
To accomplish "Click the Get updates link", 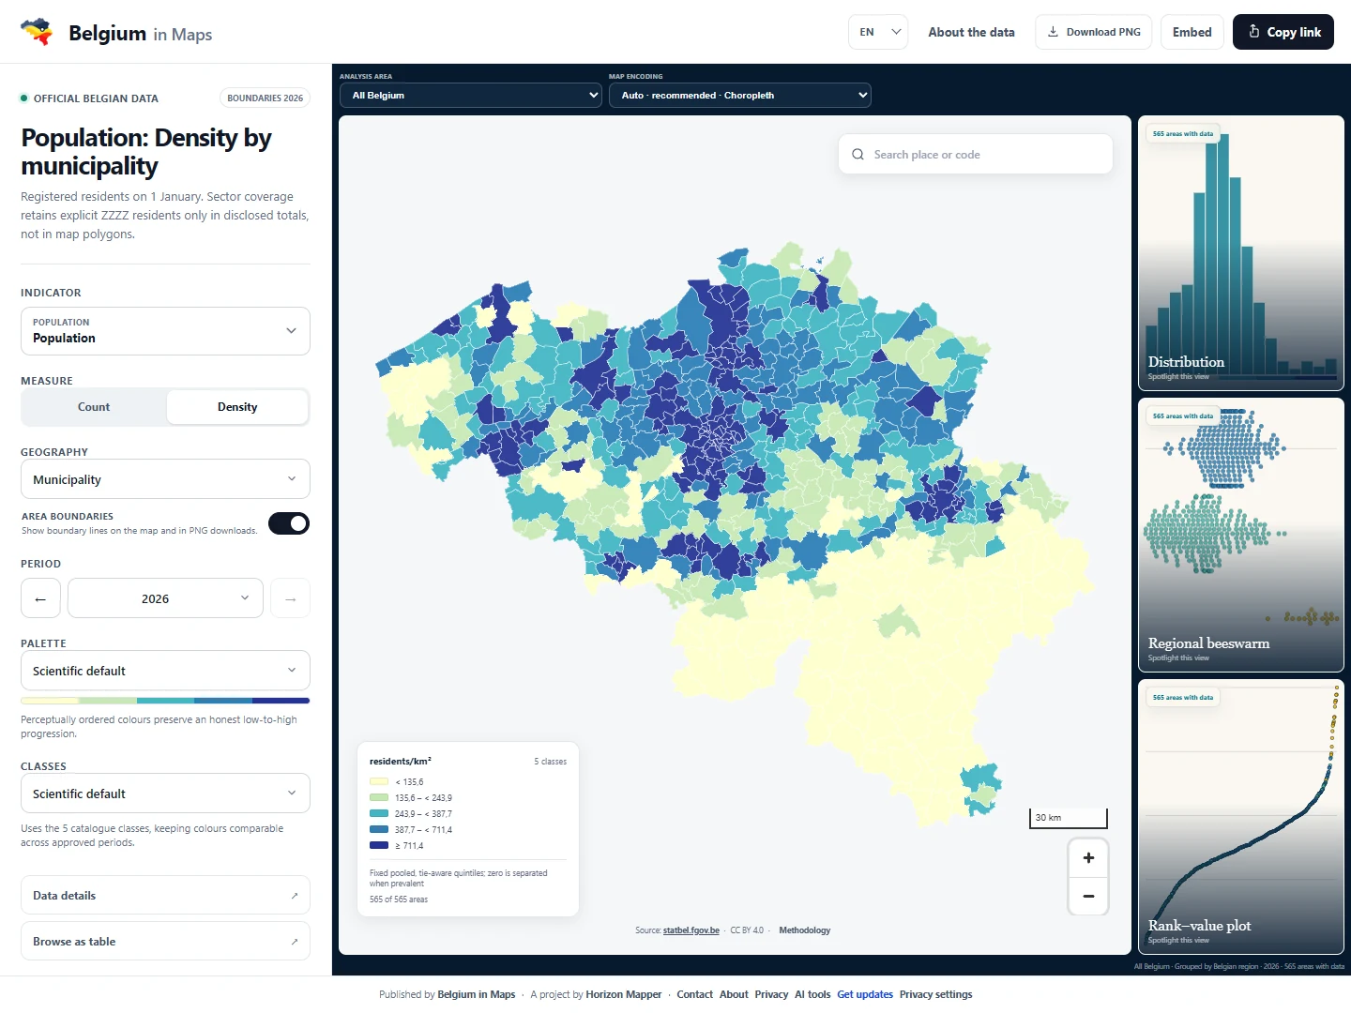I will [865, 994].
